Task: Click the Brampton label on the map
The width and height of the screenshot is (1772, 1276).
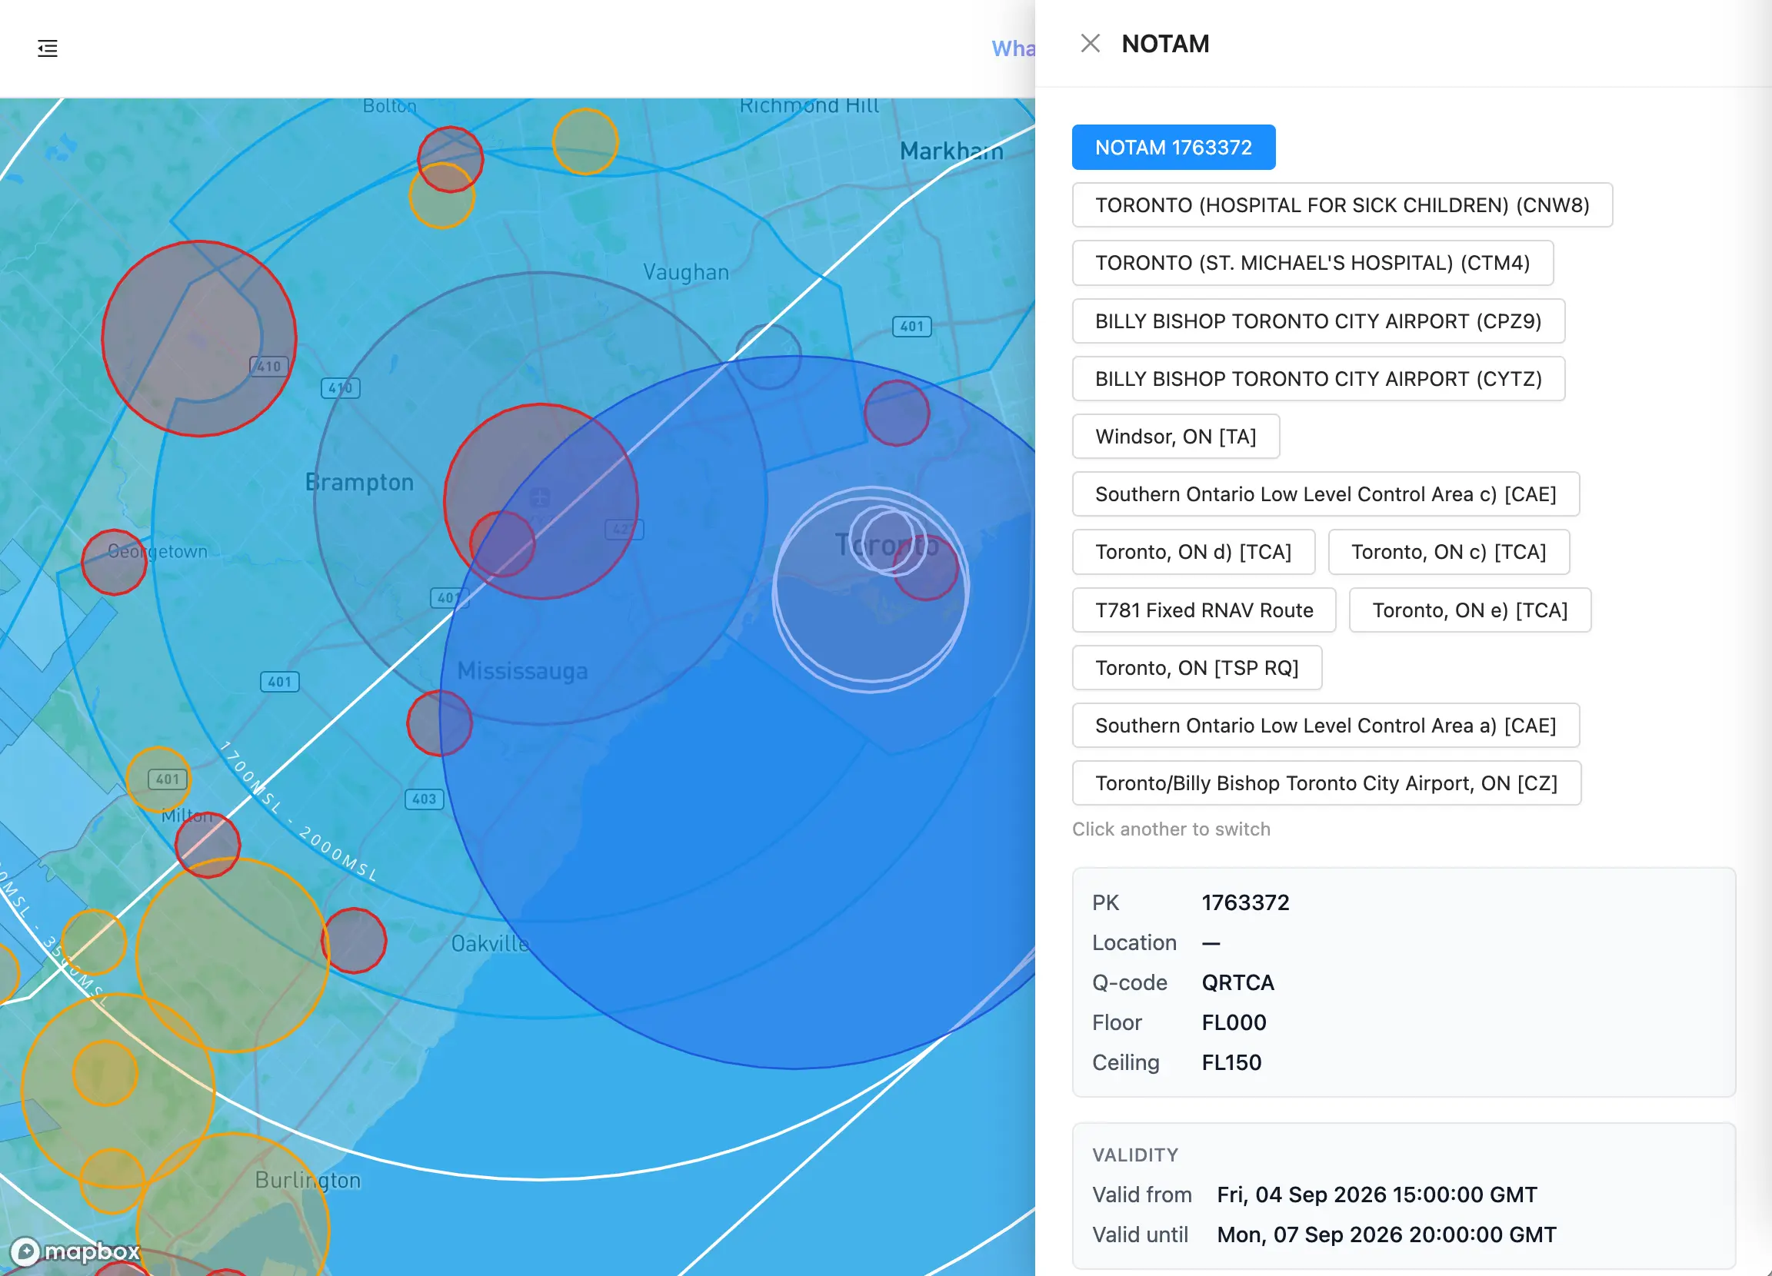Action: point(359,483)
